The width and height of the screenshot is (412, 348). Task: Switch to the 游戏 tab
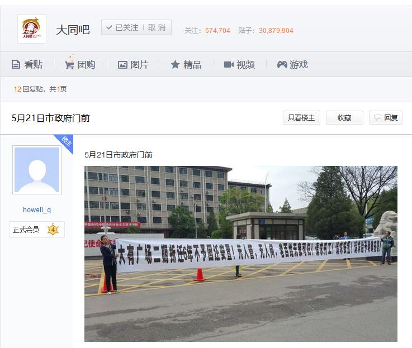(x=292, y=64)
